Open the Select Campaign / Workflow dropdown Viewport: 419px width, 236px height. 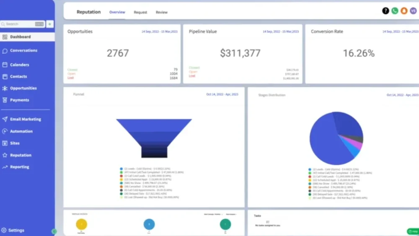pyautogui.click(x=213, y=214)
